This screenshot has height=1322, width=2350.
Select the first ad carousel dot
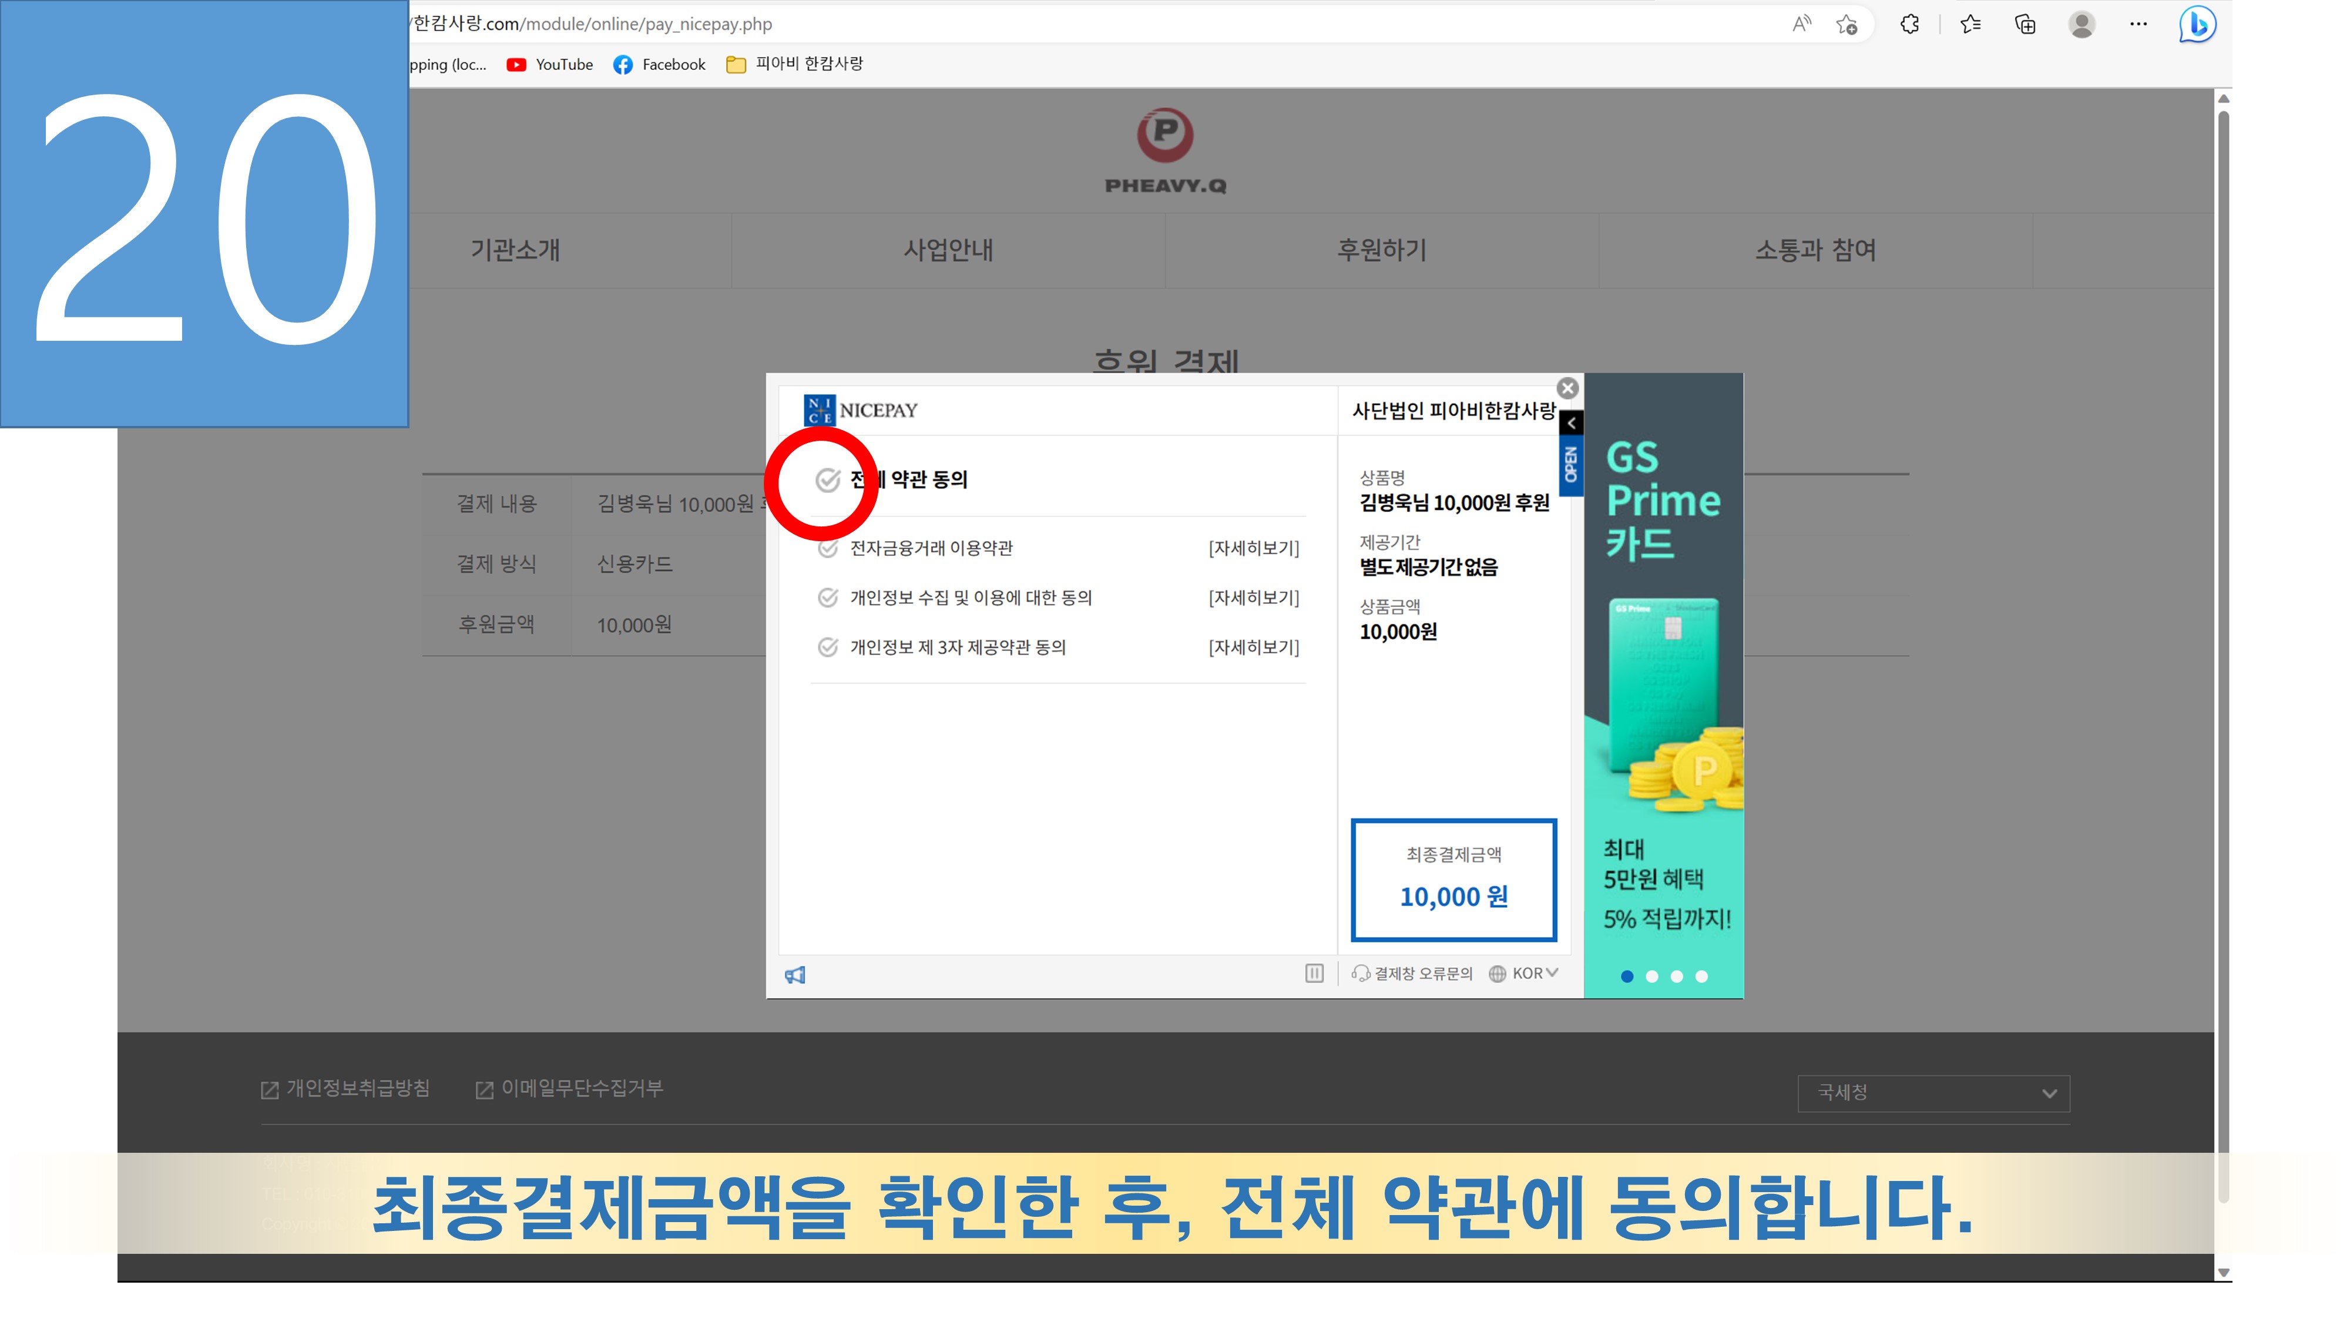point(1627,976)
